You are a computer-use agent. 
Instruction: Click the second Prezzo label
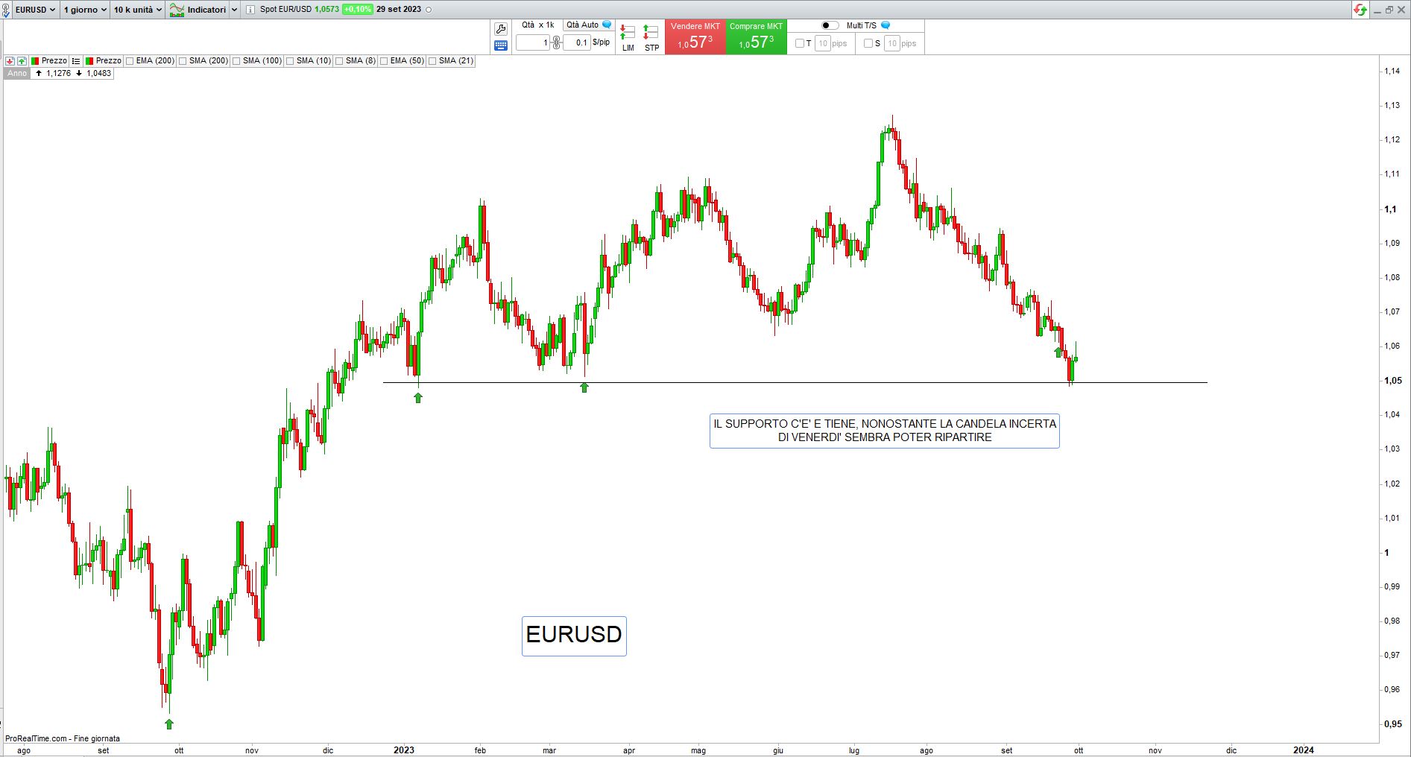pyautogui.click(x=109, y=61)
